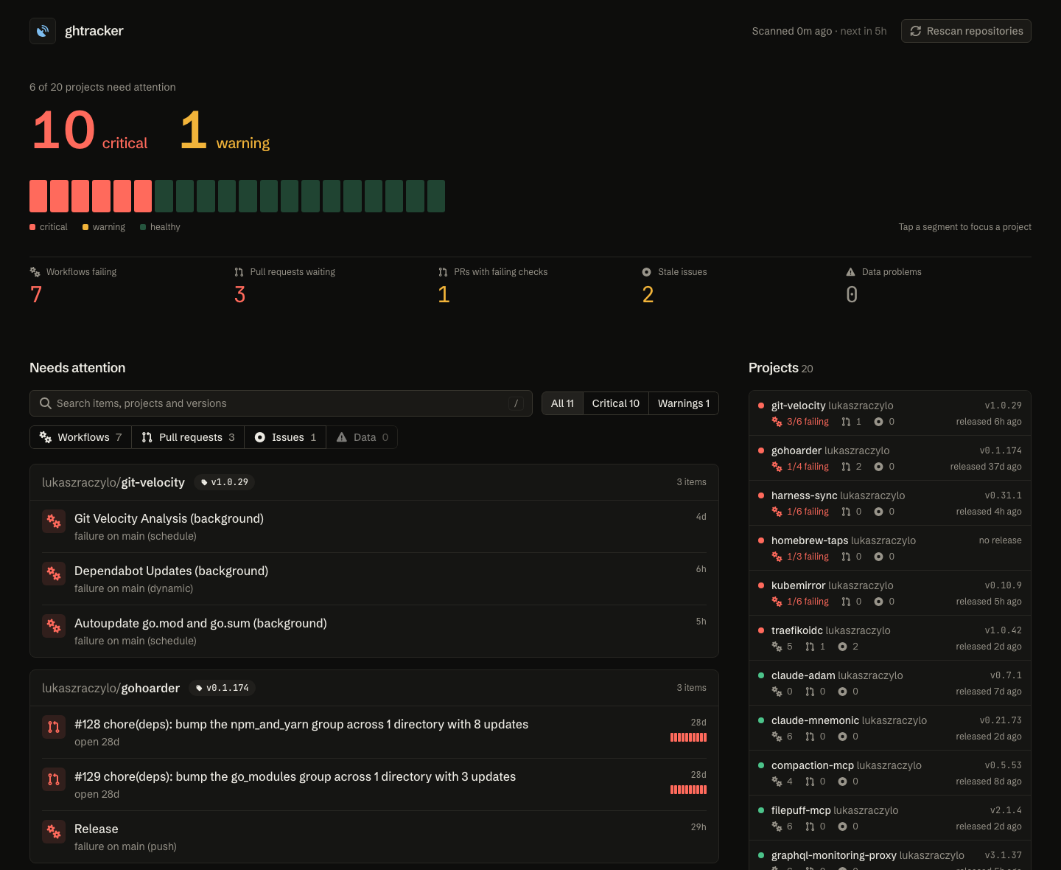Viewport: 1061px width, 870px height.
Task: Click git-velocity 3/6 failing workflow icon
Action: click(x=777, y=422)
